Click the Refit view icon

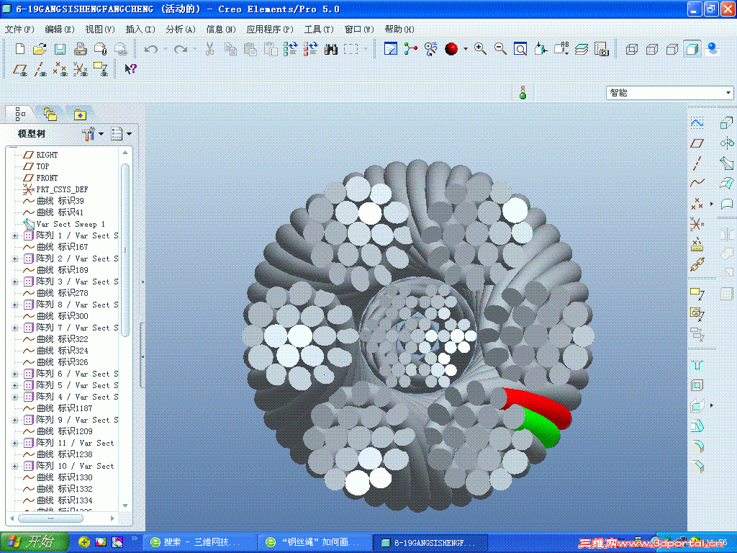(x=520, y=49)
